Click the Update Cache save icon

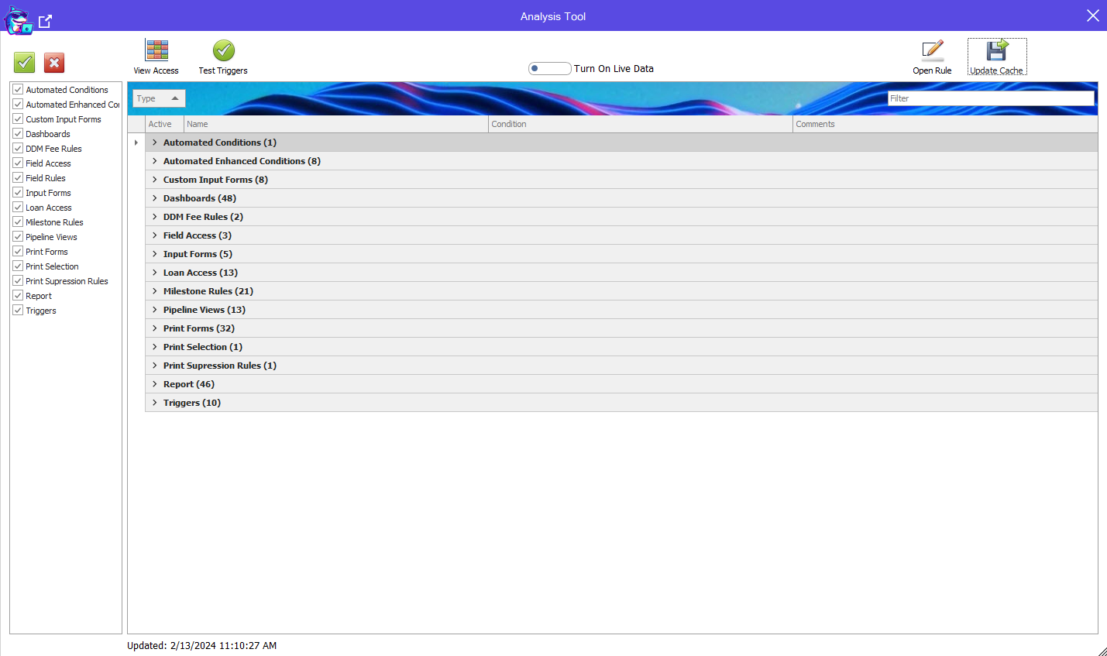click(x=996, y=51)
